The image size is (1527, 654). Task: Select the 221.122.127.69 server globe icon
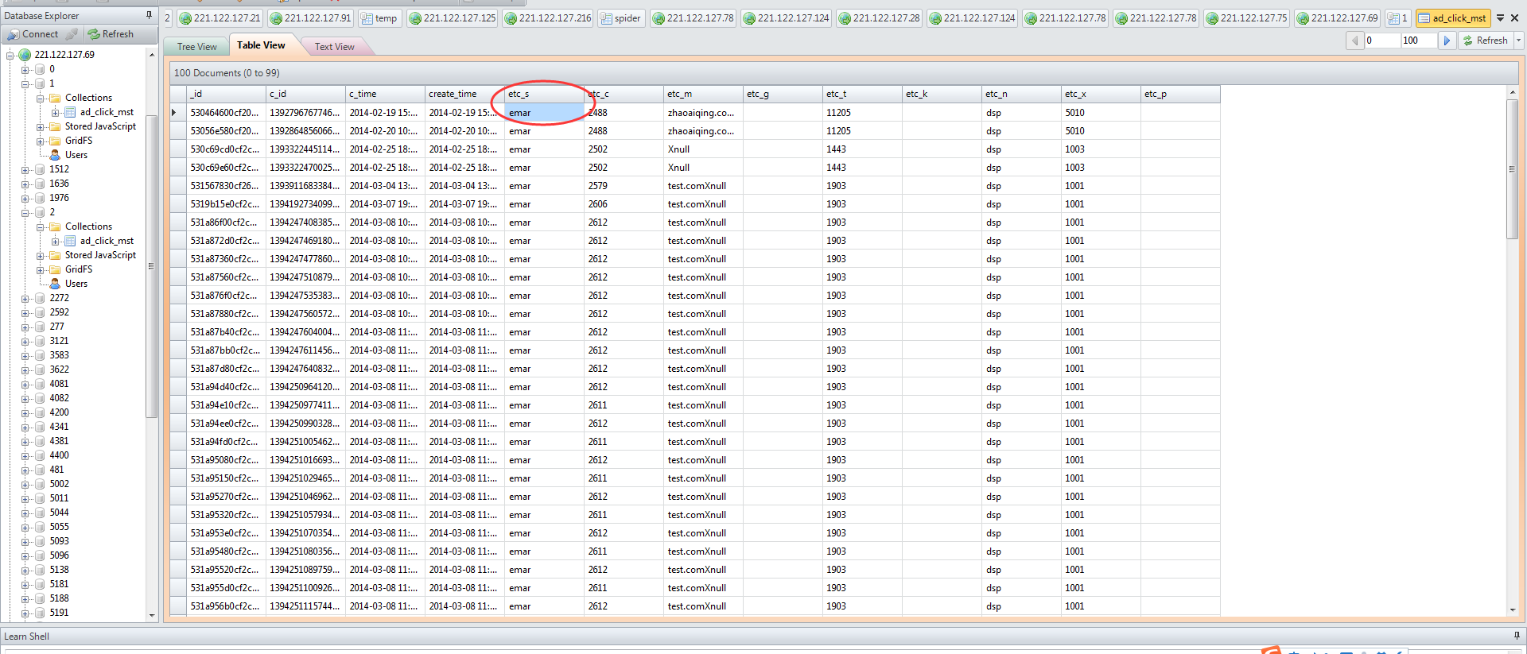[25, 55]
